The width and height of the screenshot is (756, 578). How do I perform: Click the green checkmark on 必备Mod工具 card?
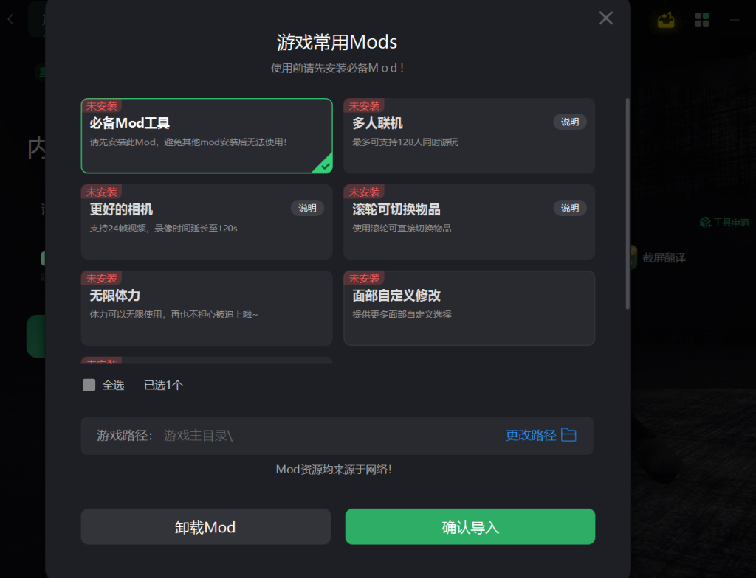[325, 166]
